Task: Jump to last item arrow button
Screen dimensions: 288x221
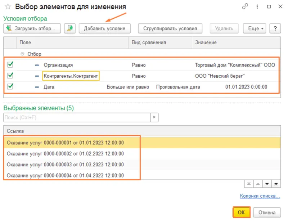Action: [x=276, y=184]
